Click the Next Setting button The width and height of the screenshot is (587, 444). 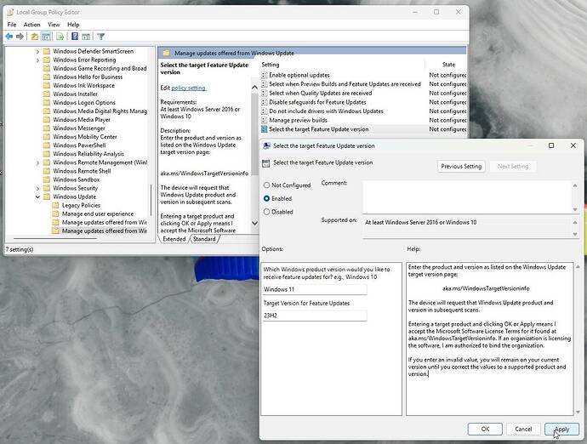513,166
